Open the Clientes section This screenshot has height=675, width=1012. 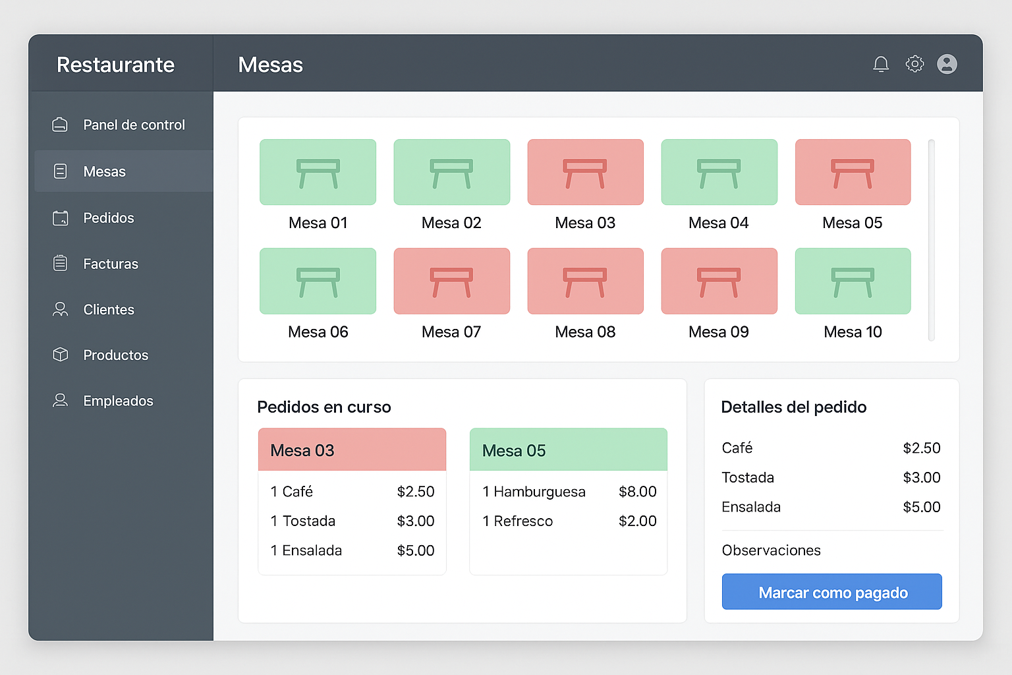pos(124,309)
